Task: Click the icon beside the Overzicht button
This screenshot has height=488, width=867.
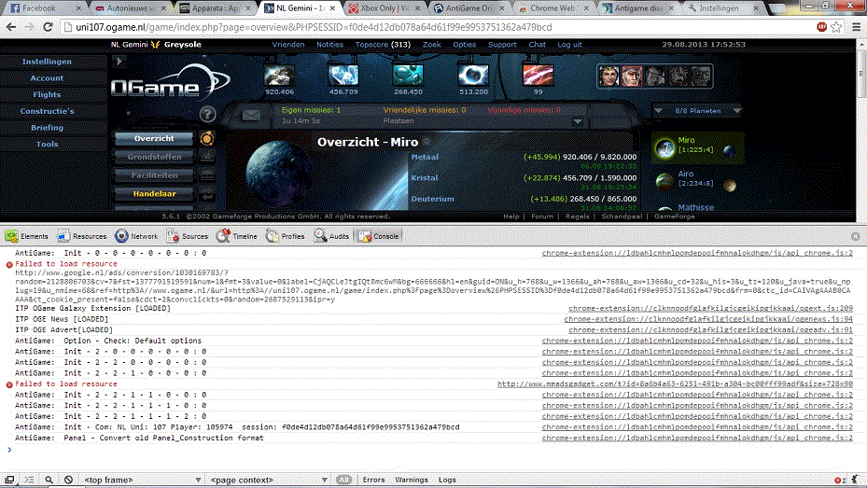Action: (x=207, y=138)
